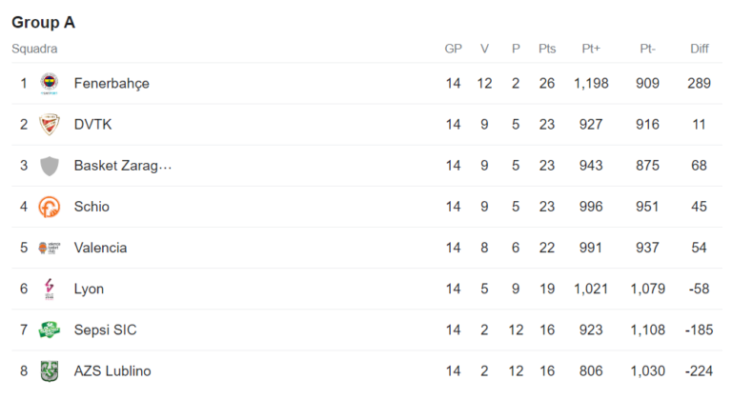Click the GP column header
732x400 pixels.
tap(453, 49)
